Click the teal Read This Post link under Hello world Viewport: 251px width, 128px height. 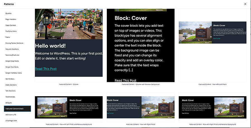point(46,69)
